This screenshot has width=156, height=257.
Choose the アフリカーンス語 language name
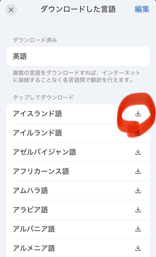click(x=41, y=171)
